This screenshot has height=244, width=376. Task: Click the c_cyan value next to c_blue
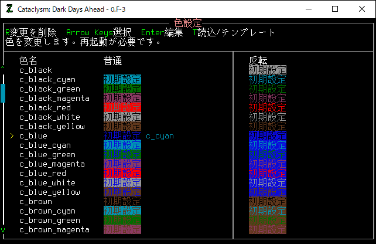tap(159, 136)
